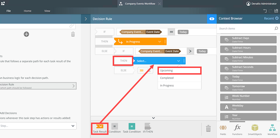Viewport: 280px width, 138px height.
Task: Close the Company Events Workflow tab
Action: pos(160,4)
